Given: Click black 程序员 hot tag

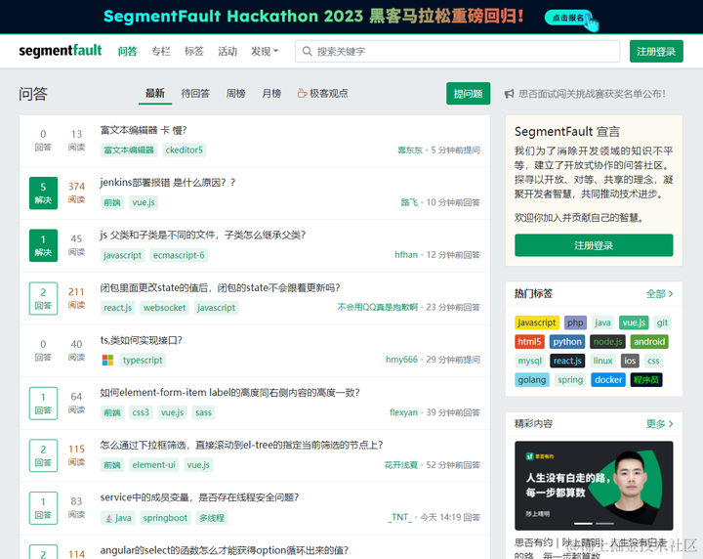Looking at the screenshot, I should coord(646,380).
